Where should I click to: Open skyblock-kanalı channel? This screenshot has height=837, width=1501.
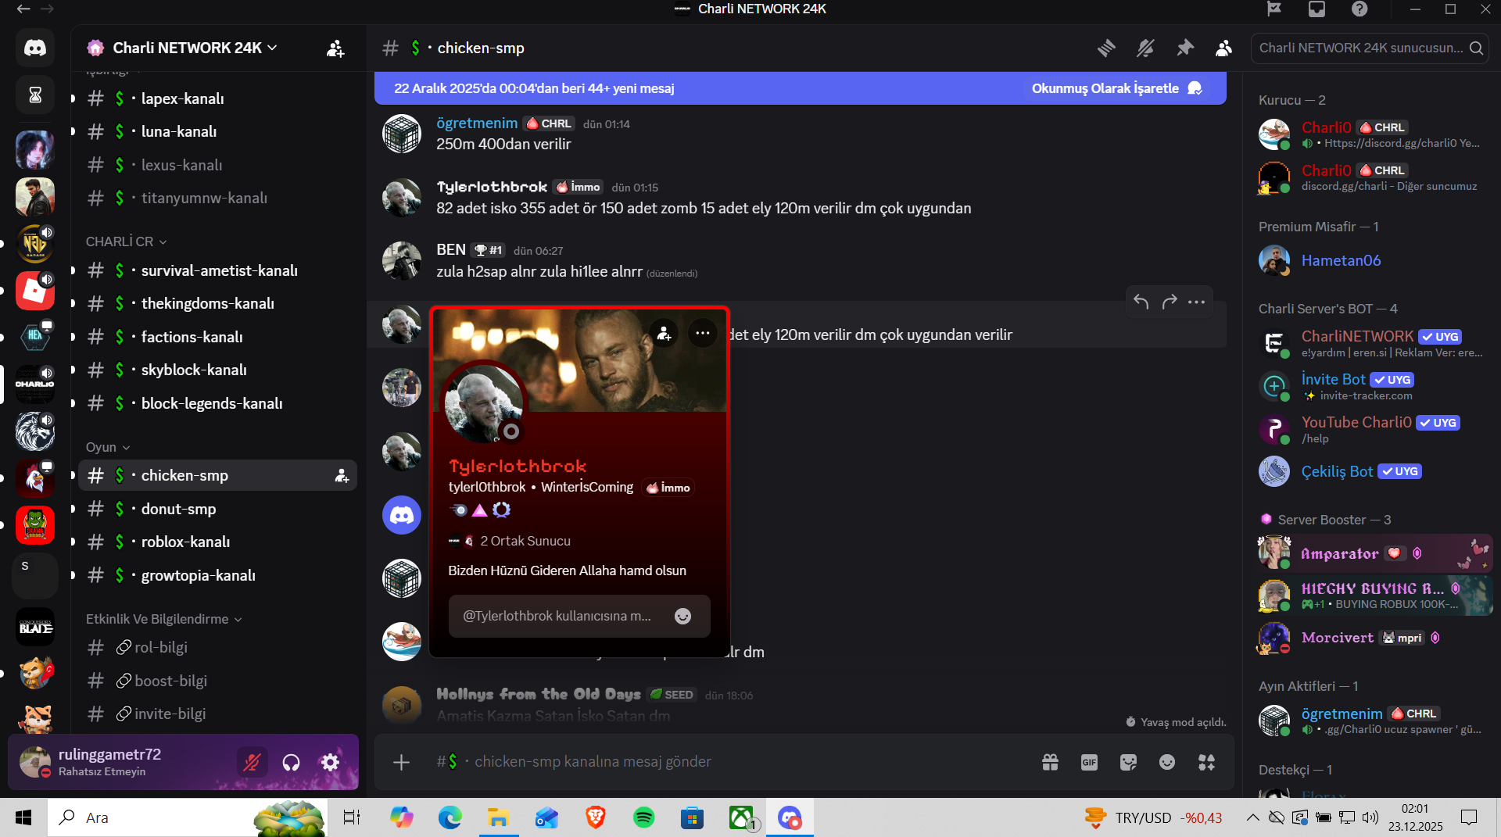[x=217, y=370]
